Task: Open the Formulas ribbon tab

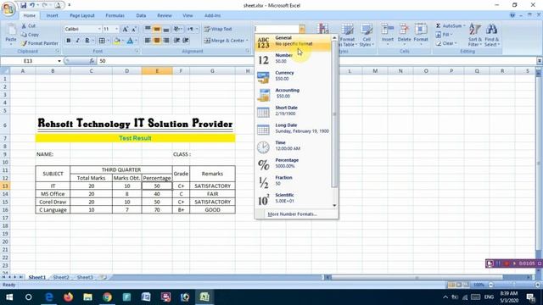Action: click(x=115, y=15)
